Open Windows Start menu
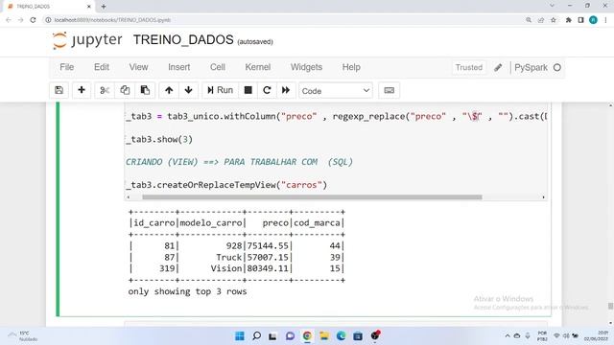Screen dimensions: 614x345 click(239, 336)
